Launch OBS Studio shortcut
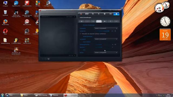 (x=27, y=32)
